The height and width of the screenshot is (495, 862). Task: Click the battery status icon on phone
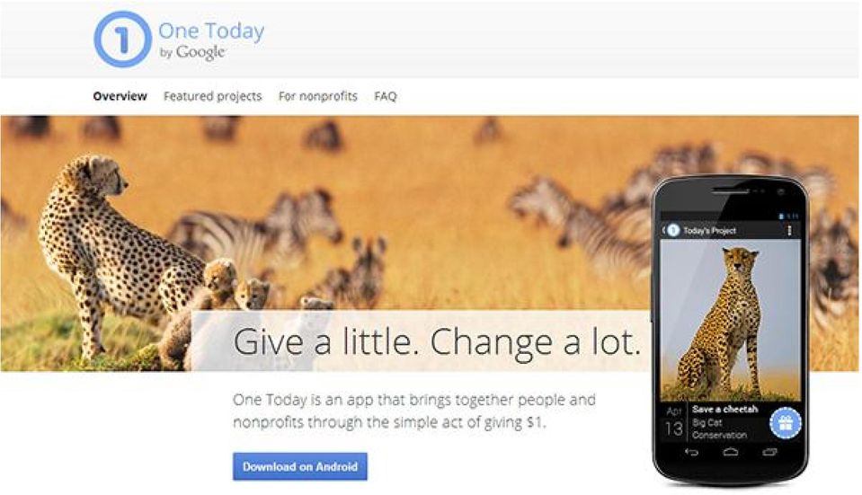tap(782, 216)
